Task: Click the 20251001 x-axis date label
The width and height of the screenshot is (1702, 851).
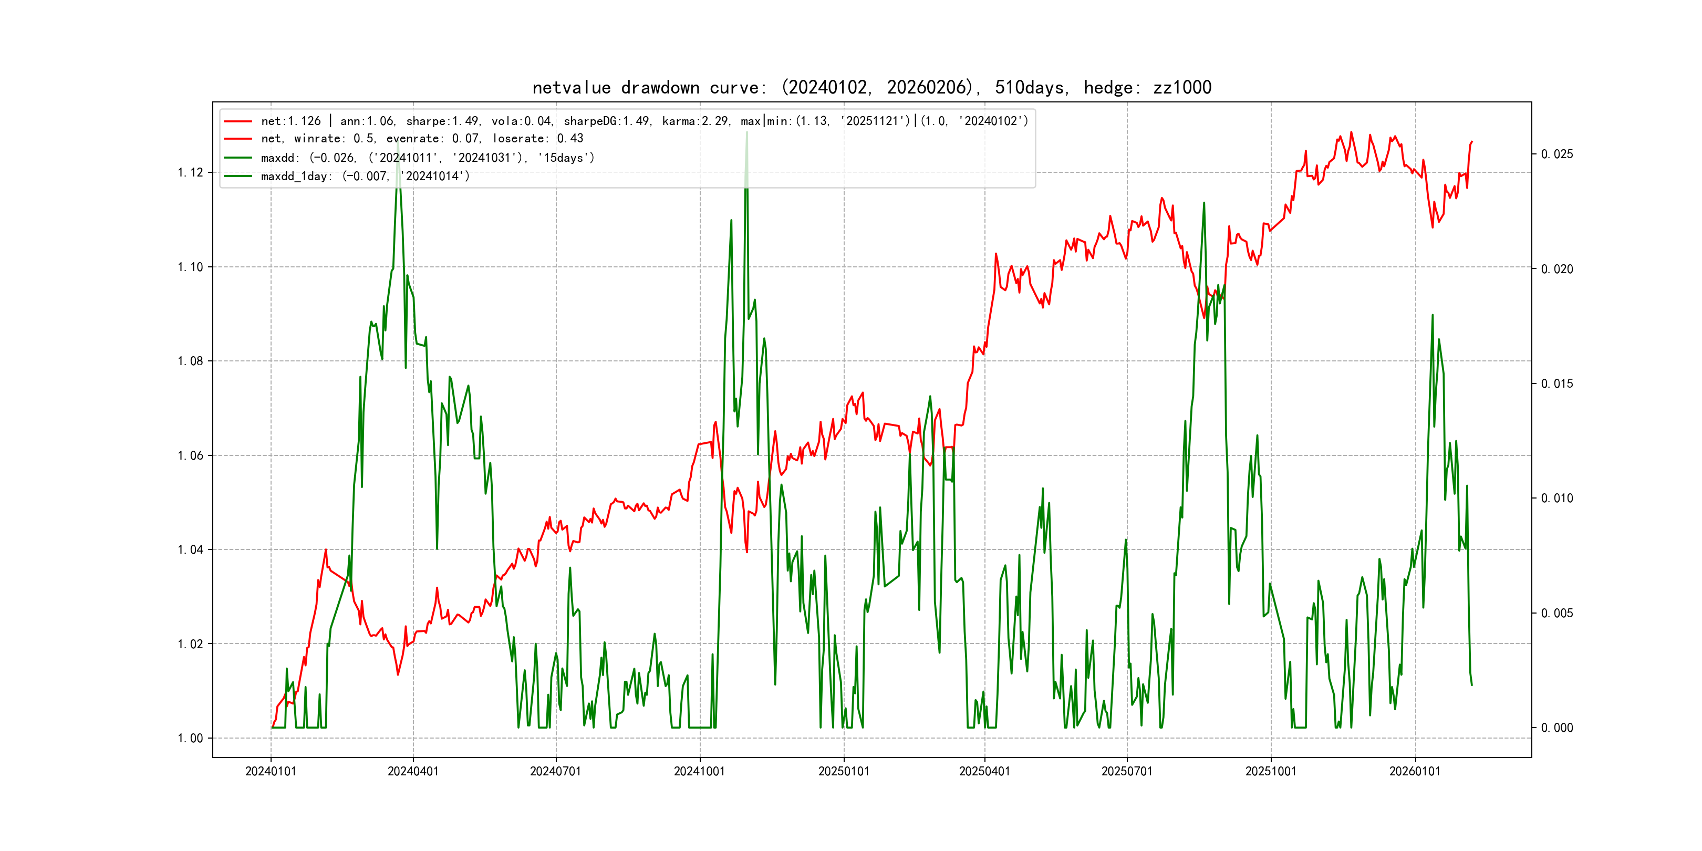Action: pos(1271,772)
